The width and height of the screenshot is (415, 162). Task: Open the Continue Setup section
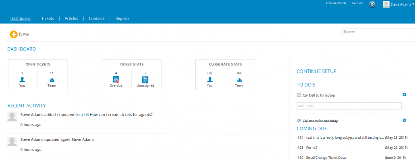tap(317, 71)
